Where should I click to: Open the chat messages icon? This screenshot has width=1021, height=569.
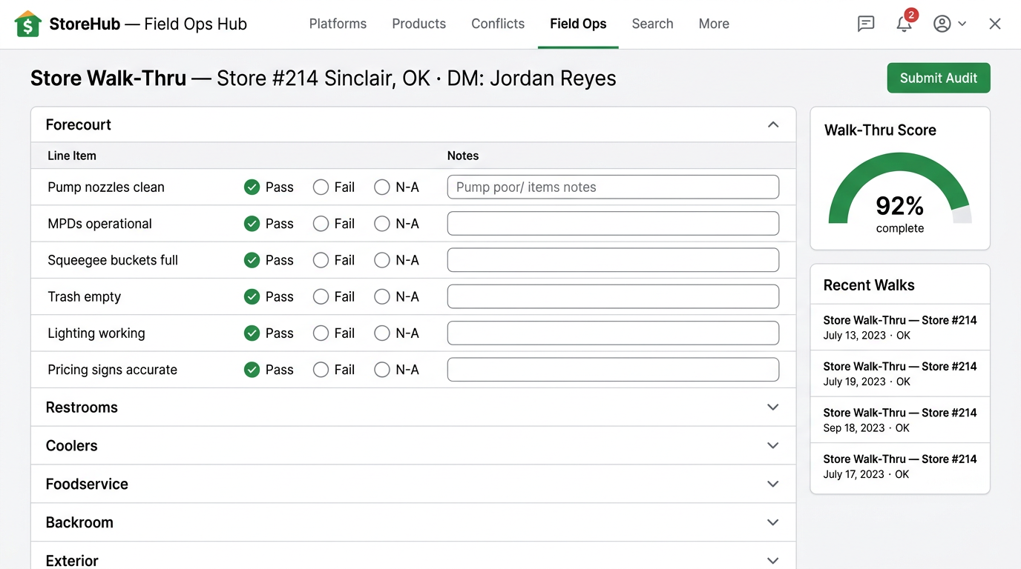(x=866, y=24)
